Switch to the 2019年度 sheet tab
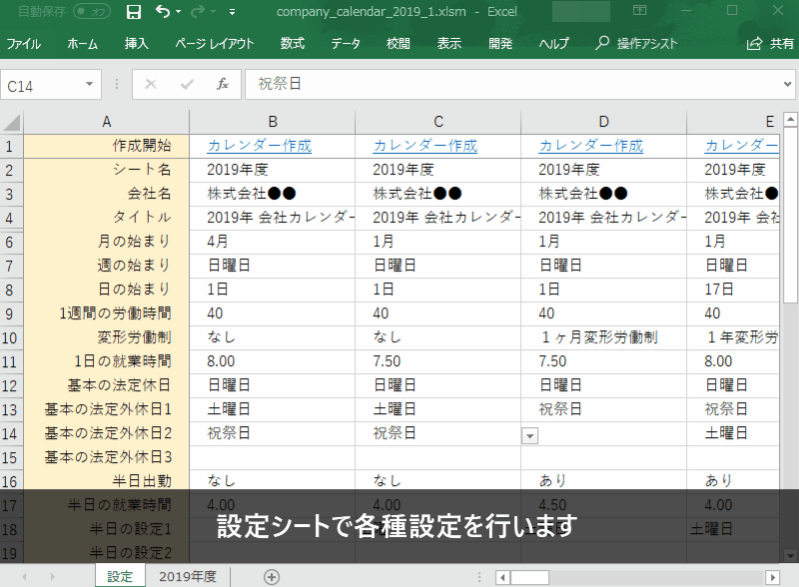This screenshot has width=799, height=587. click(x=190, y=576)
